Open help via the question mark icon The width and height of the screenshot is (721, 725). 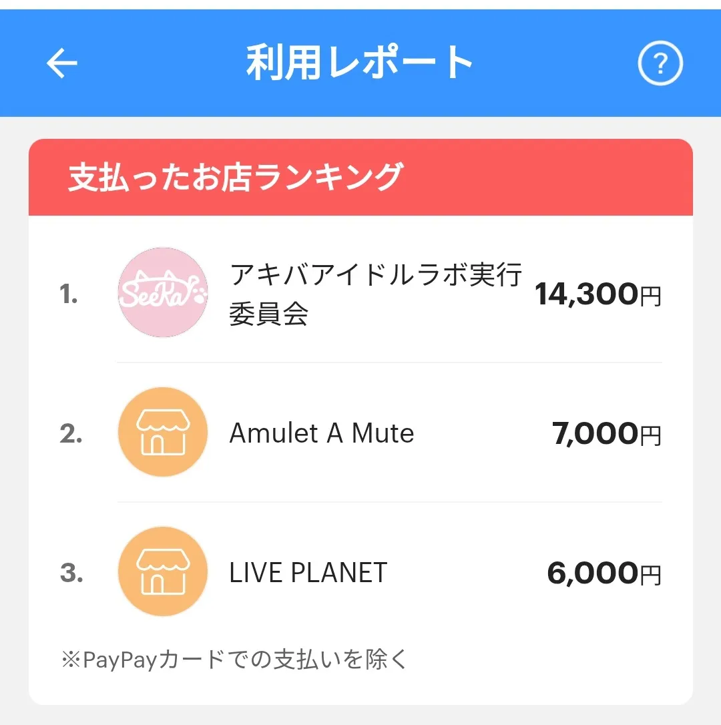coord(660,64)
